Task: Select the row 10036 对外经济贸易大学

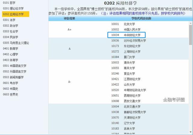Action: tap(129, 41)
